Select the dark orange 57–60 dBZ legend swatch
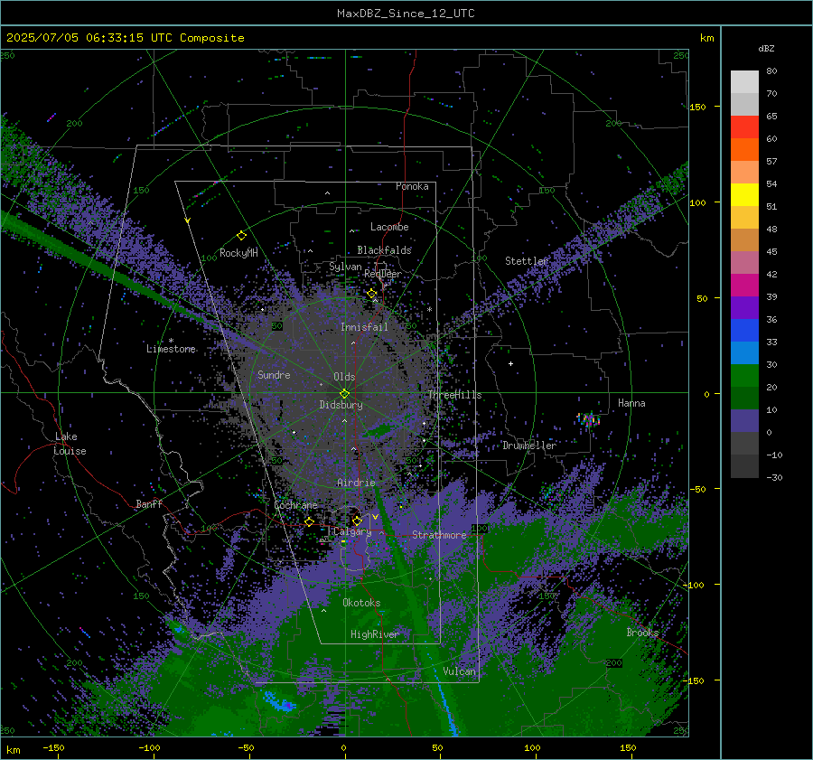Screen dimensions: 813x760 (x=744, y=150)
